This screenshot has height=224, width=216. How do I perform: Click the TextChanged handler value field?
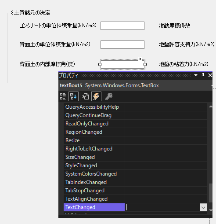coord(162,207)
